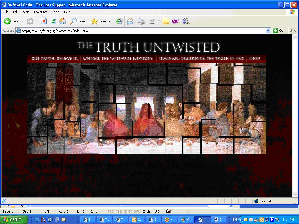Edit the page with the Word icon
The height and width of the screenshot is (224, 299).
click(152, 21)
